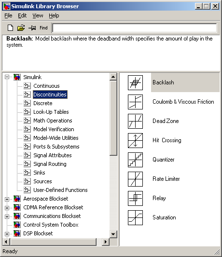
Task: Click the Hit Crossing label
Action: (167, 140)
